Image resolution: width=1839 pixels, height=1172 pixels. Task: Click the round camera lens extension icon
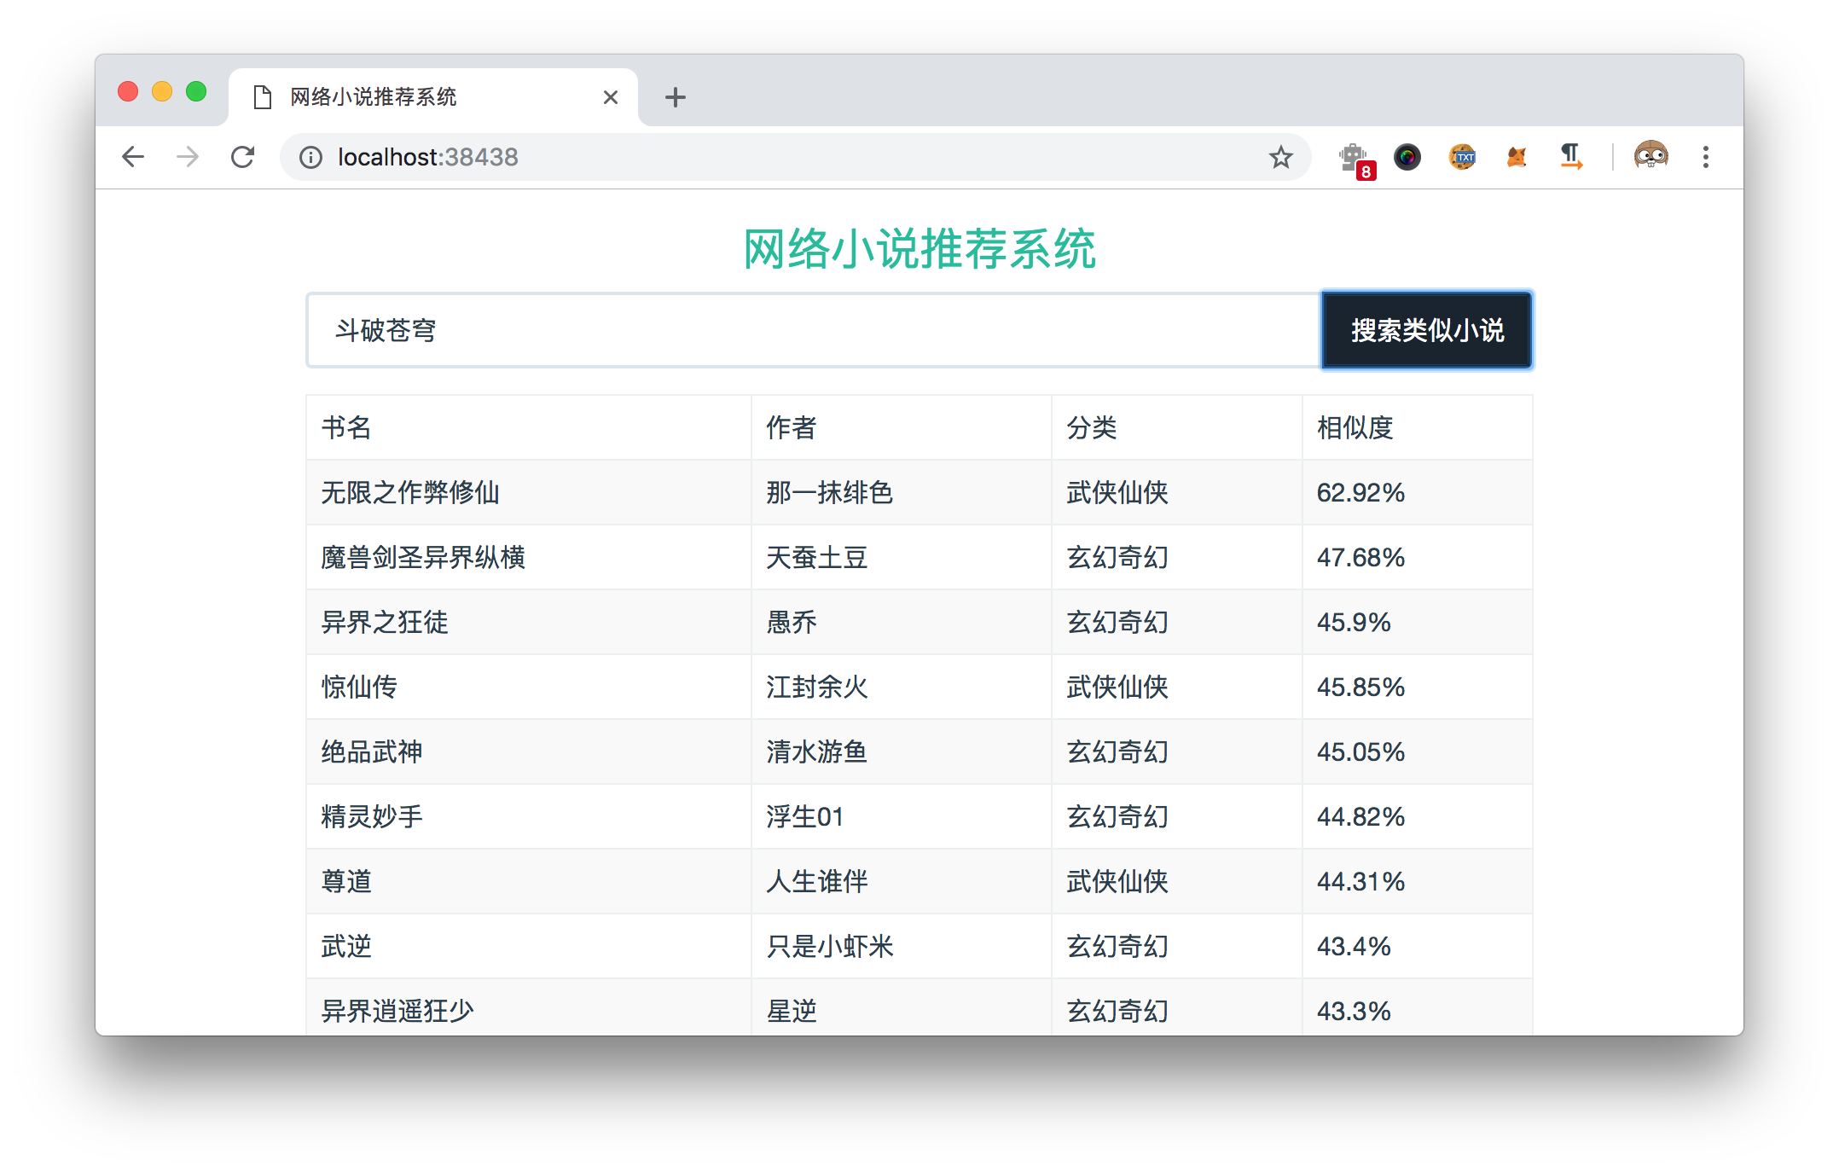tap(1407, 157)
